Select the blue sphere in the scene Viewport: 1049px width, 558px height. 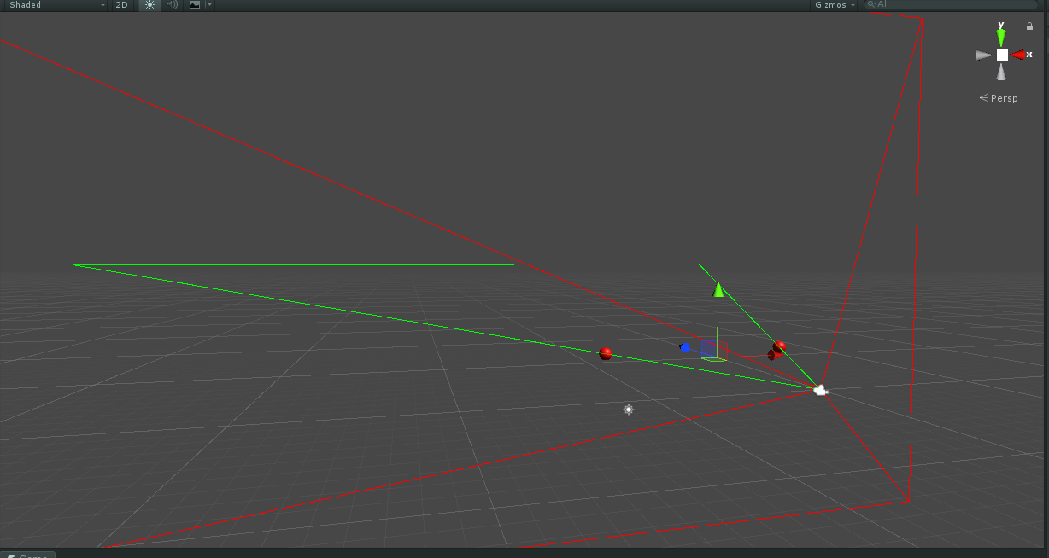686,346
